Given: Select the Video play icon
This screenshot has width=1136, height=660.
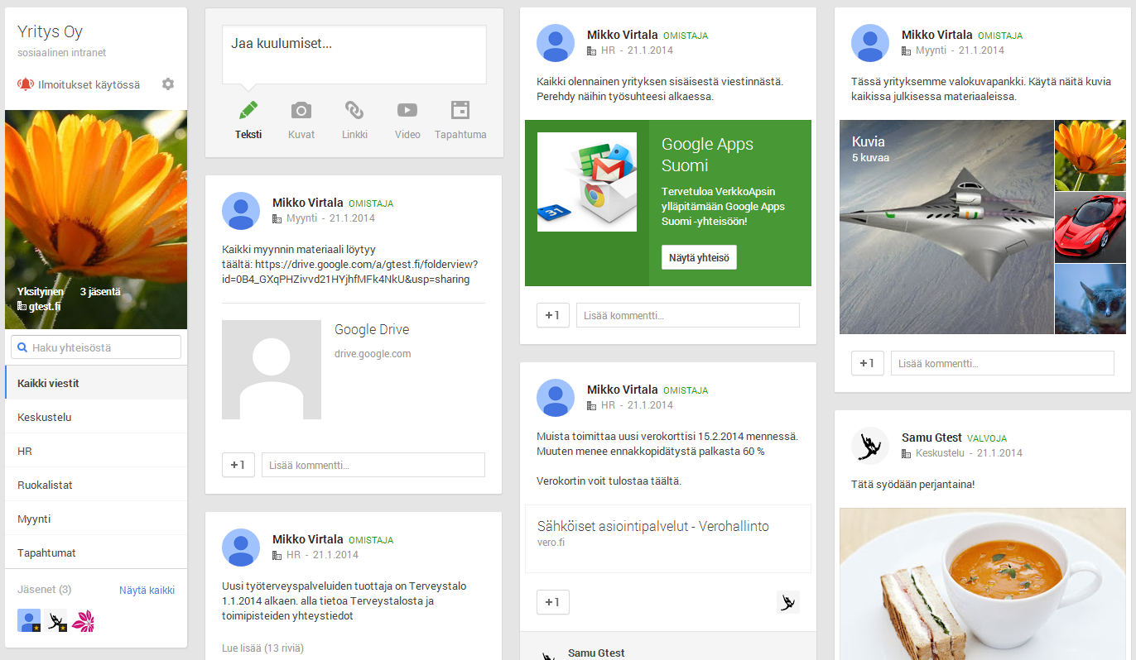Looking at the screenshot, I should pos(407,110).
